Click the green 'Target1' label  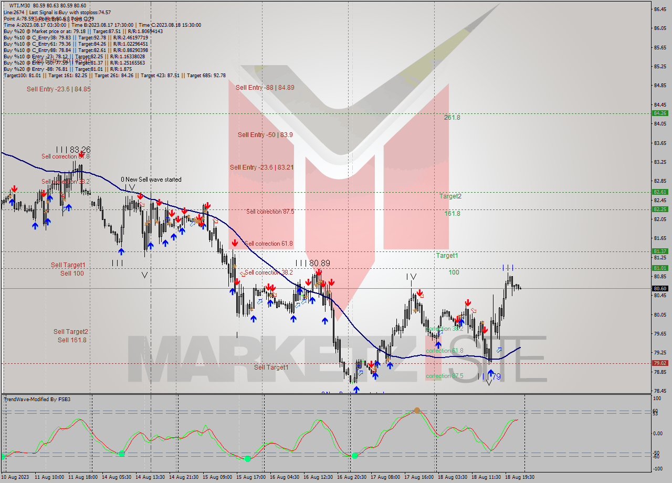click(x=447, y=256)
